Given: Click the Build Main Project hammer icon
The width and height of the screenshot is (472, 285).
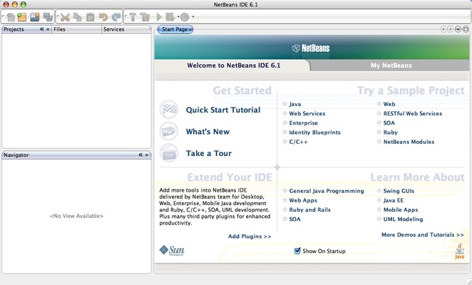Looking at the screenshot, I should 133,17.
